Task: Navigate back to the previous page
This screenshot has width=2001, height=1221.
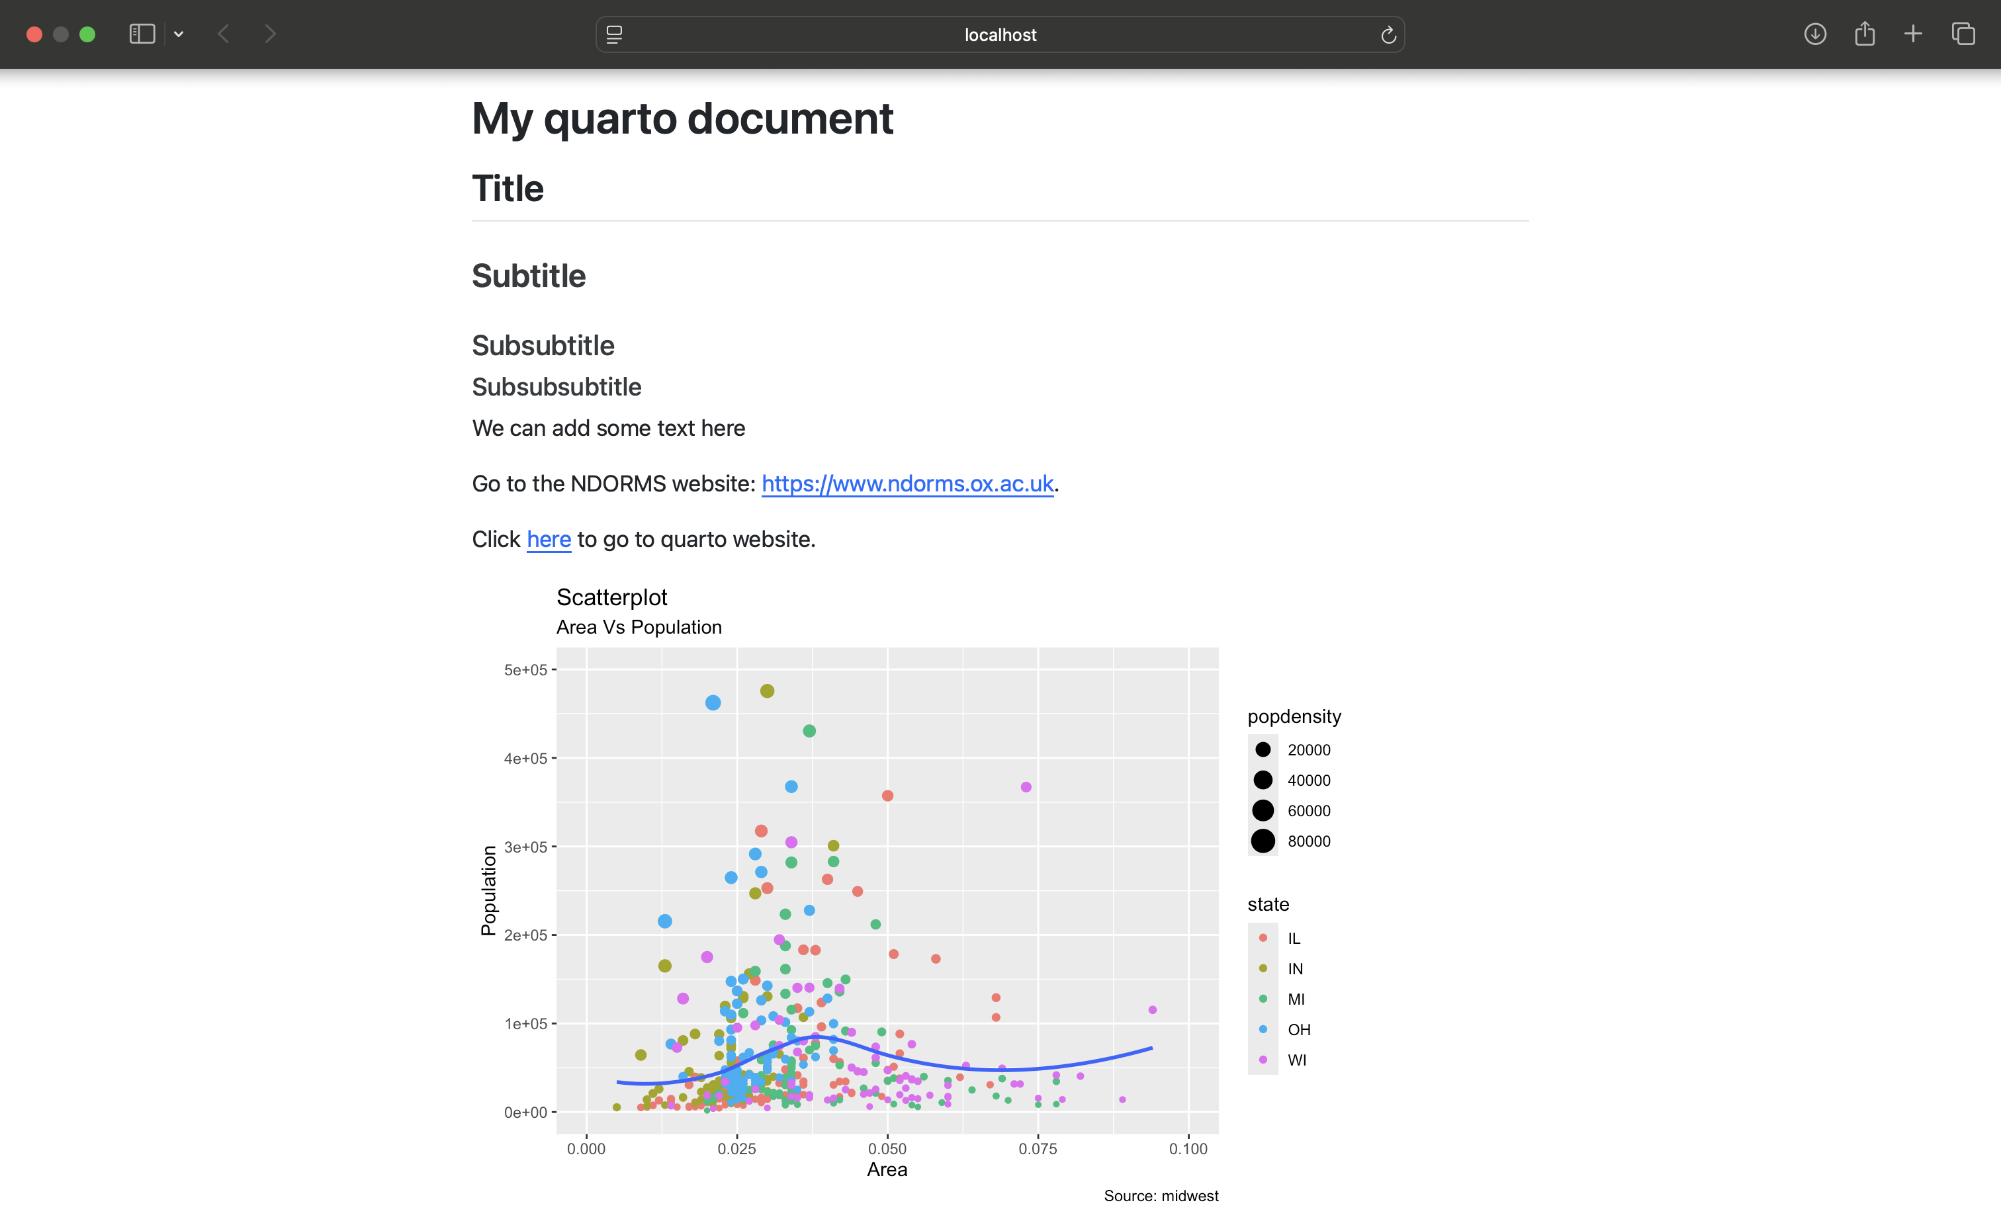Action: point(224,34)
